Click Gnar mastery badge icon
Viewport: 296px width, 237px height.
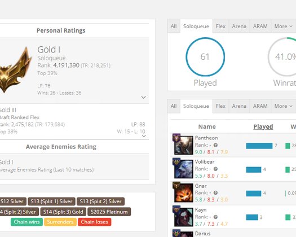tap(176, 186)
